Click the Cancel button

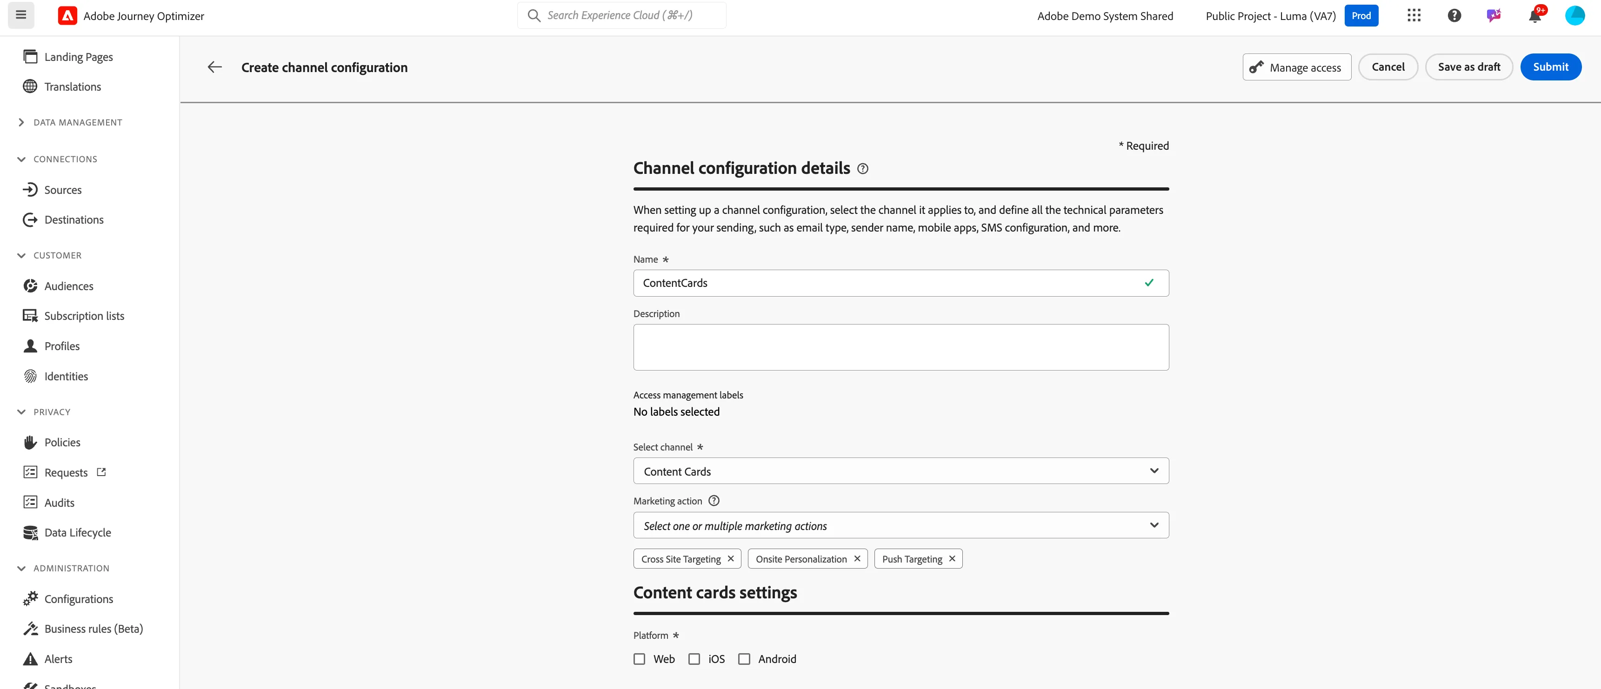pyautogui.click(x=1388, y=67)
